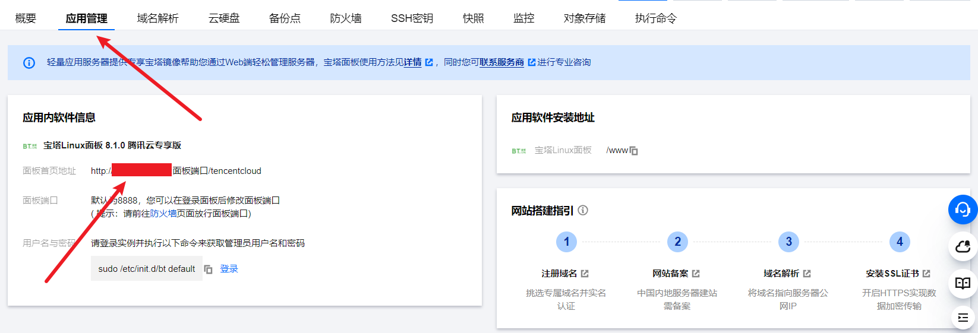Click the 应用内软件信息 heading

59,118
